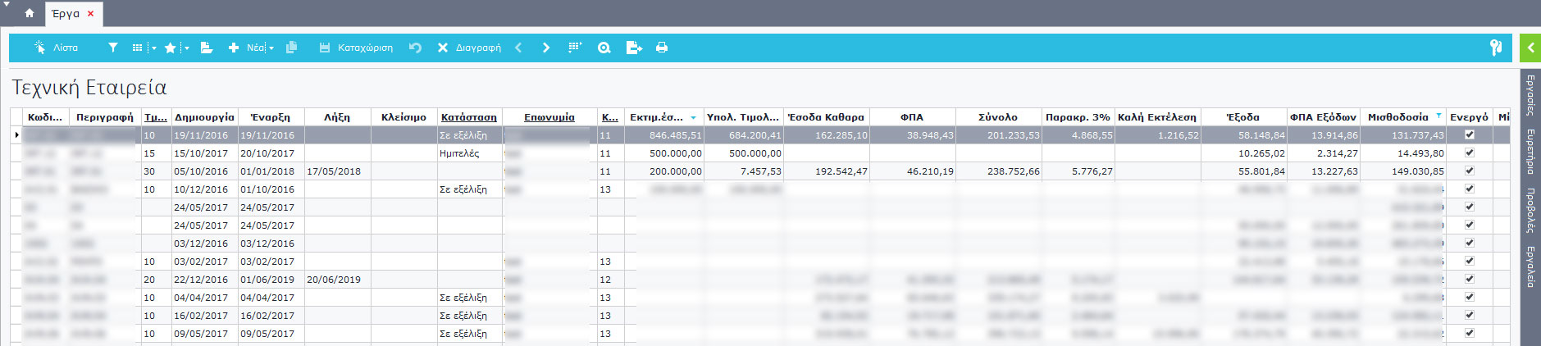The width and height of the screenshot is (1541, 346).
Task: Toggle Ενεργό checkbox in 17/05/2018 row
Action: coord(1469,171)
